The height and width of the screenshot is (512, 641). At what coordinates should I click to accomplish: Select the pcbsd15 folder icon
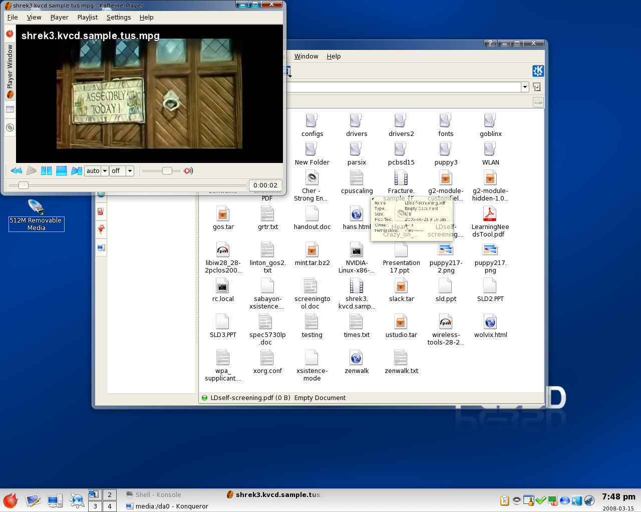pyautogui.click(x=401, y=149)
